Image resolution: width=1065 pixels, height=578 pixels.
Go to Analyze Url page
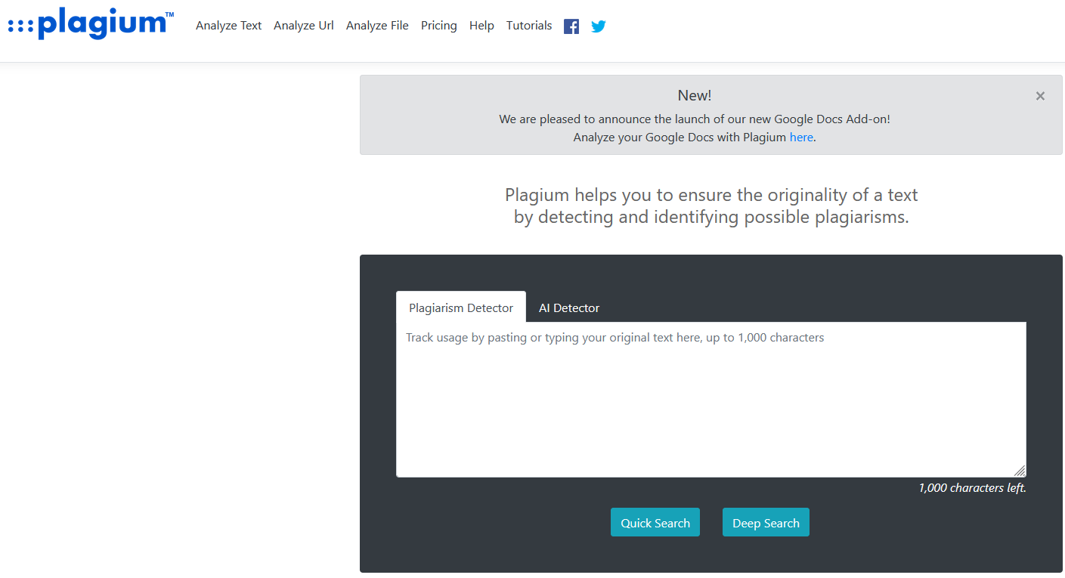click(304, 26)
